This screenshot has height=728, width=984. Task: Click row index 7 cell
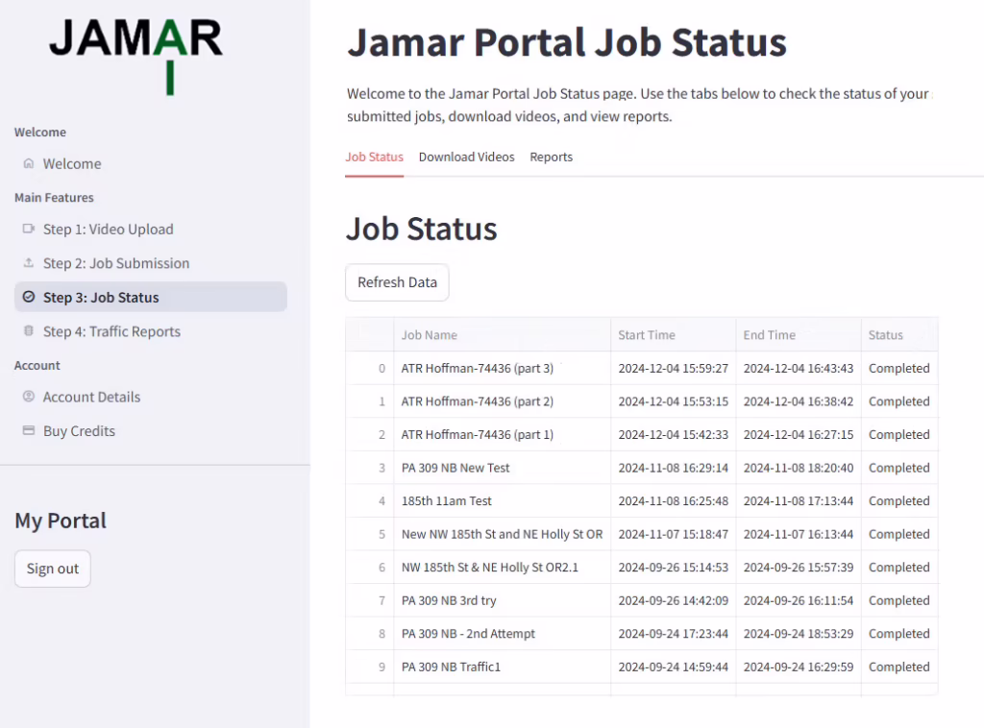coord(370,600)
